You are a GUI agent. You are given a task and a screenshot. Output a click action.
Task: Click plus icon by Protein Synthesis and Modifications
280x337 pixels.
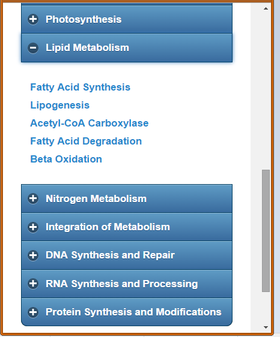click(33, 312)
